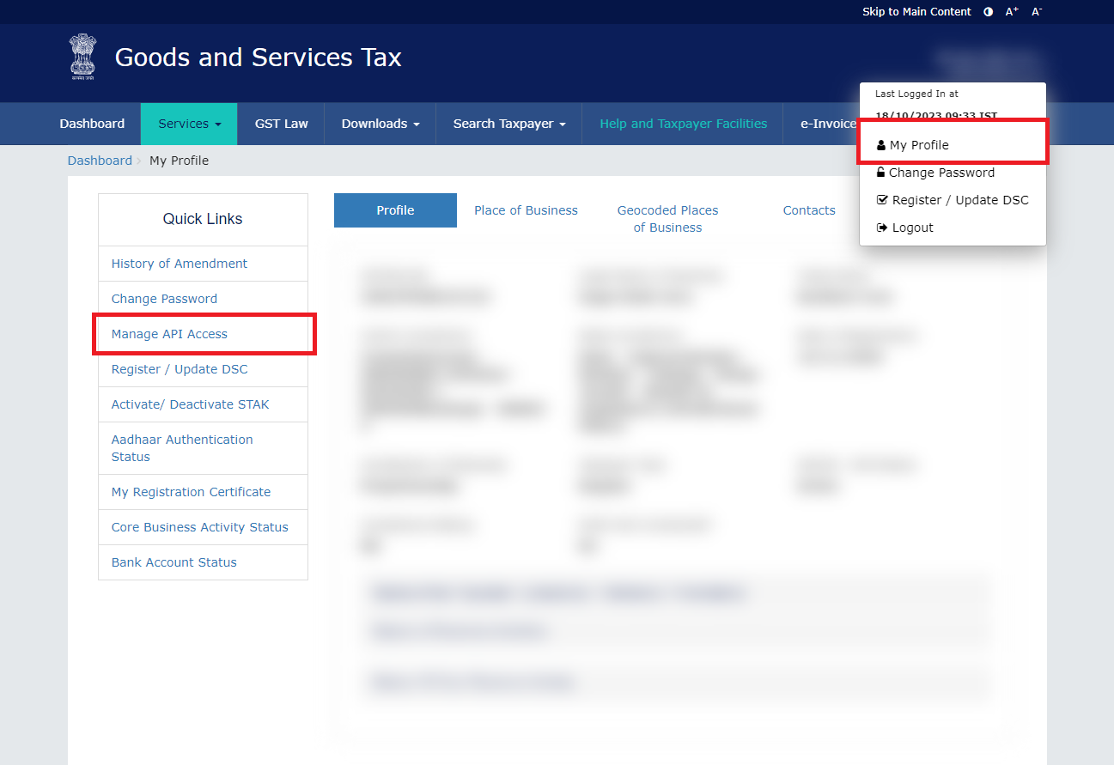The width and height of the screenshot is (1114, 765).
Task: Click the national emblem logo
Action: (83, 57)
